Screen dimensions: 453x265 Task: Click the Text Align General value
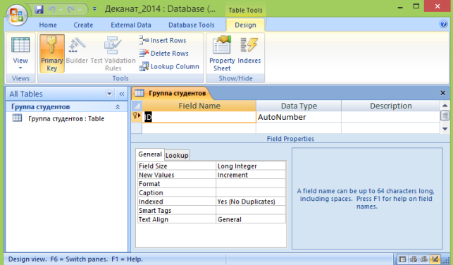click(251, 219)
